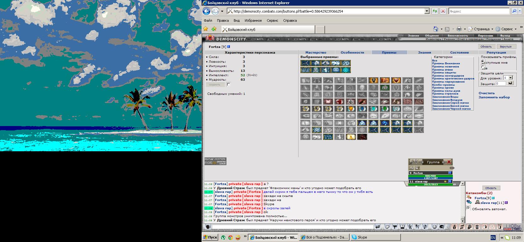Open the Пуск start button
The image size is (524, 242).
click(210, 237)
